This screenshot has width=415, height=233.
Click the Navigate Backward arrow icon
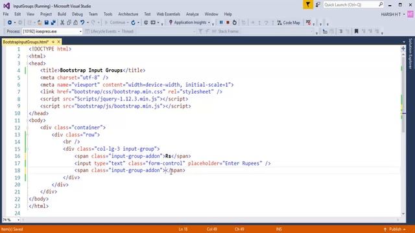pyautogui.click(x=10, y=23)
